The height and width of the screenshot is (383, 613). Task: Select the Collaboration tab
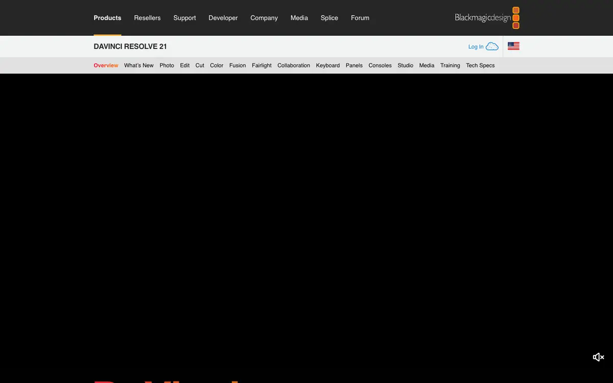tap(294, 65)
